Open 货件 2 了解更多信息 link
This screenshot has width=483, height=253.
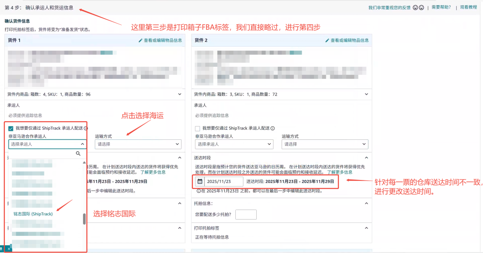(339, 172)
